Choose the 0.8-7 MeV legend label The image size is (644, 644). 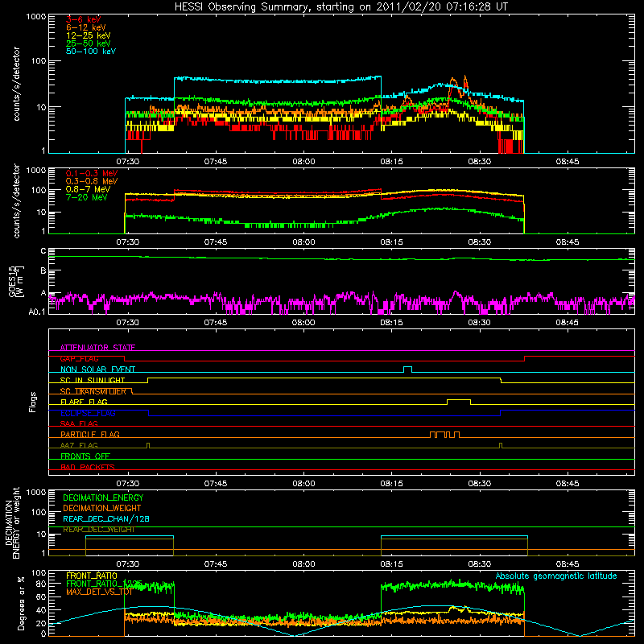coord(88,189)
